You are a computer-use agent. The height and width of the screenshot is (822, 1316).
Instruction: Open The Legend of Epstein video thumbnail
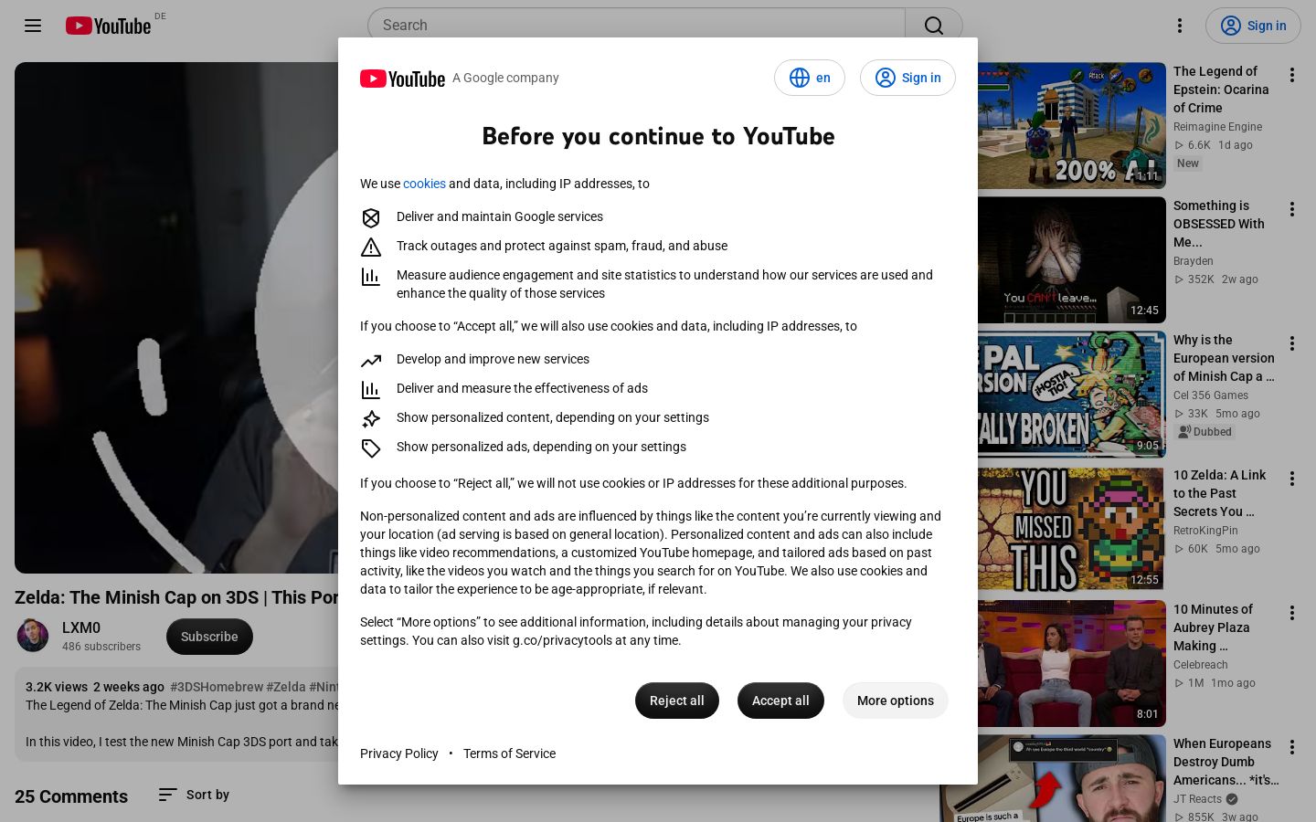pyautogui.click(x=1072, y=126)
